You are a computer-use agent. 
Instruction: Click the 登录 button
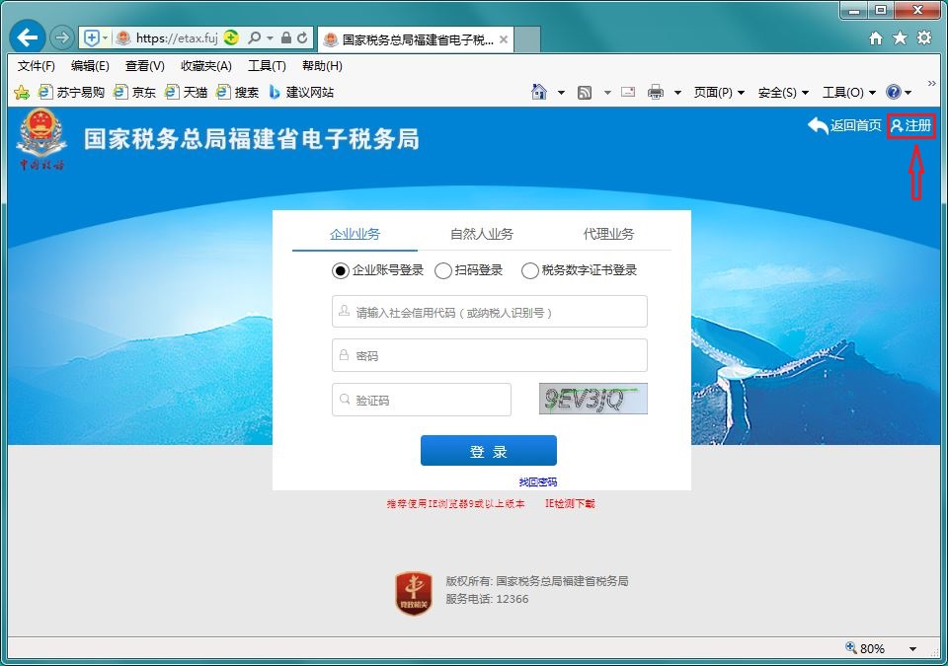(489, 450)
